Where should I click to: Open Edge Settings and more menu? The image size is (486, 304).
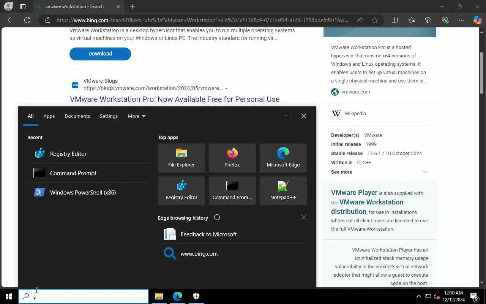point(462,20)
